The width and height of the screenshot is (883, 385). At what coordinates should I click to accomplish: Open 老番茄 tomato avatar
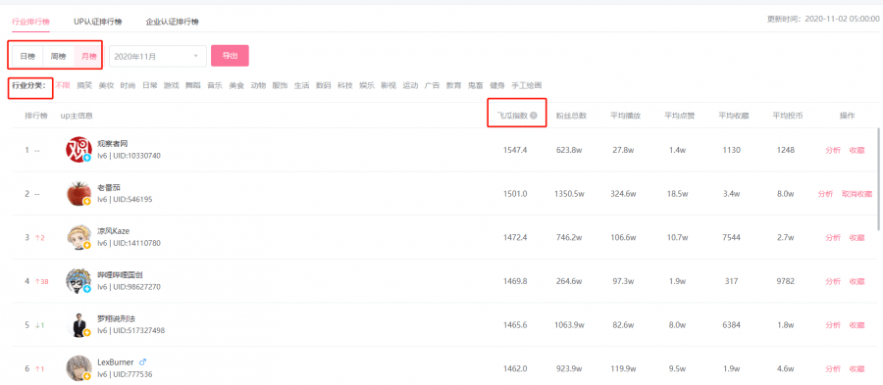pyautogui.click(x=78, y=193)
